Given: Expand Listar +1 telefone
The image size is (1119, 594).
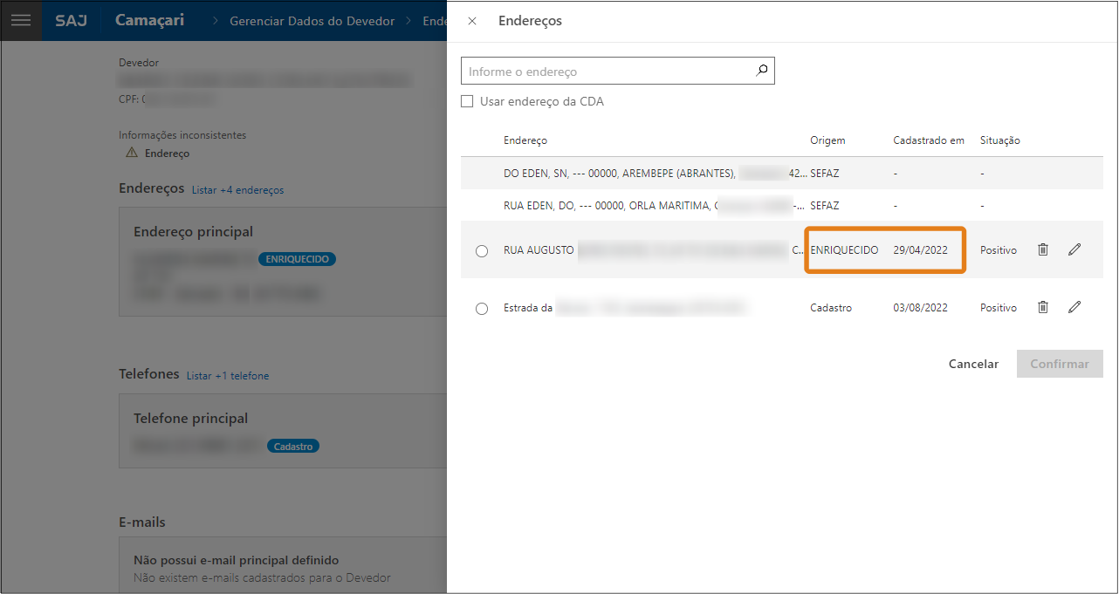Looking at the screenshot, I should pyautogui.click(x=228, y=376).
